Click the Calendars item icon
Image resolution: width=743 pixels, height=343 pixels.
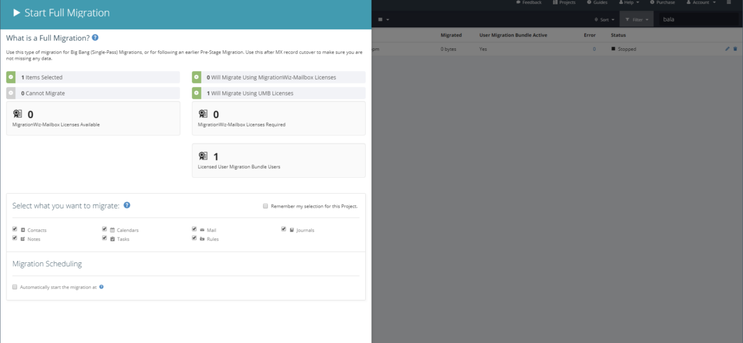(112, 230)
